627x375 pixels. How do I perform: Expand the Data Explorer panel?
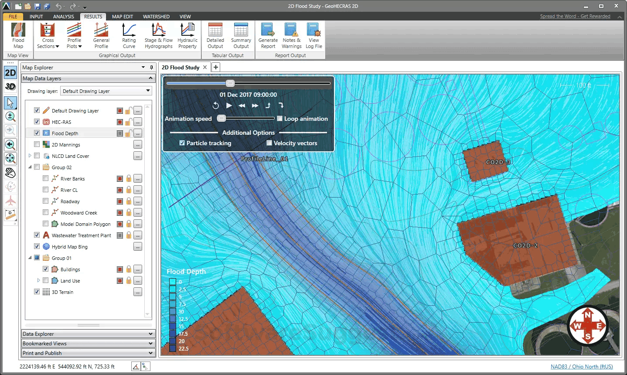click(x=88, y=334)
